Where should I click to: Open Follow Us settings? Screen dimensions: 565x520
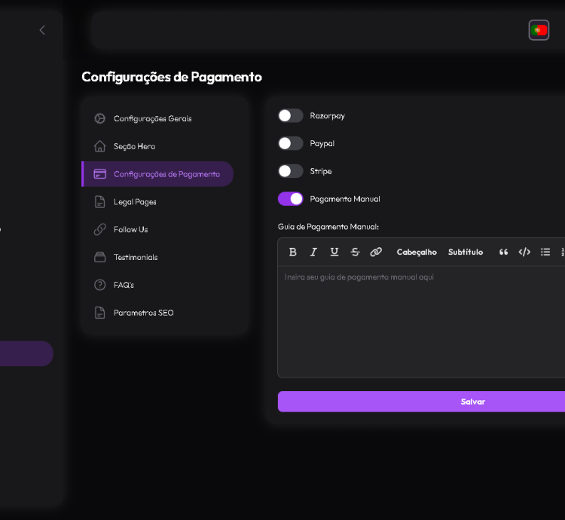pyautogui.click(x=157, y=230)
